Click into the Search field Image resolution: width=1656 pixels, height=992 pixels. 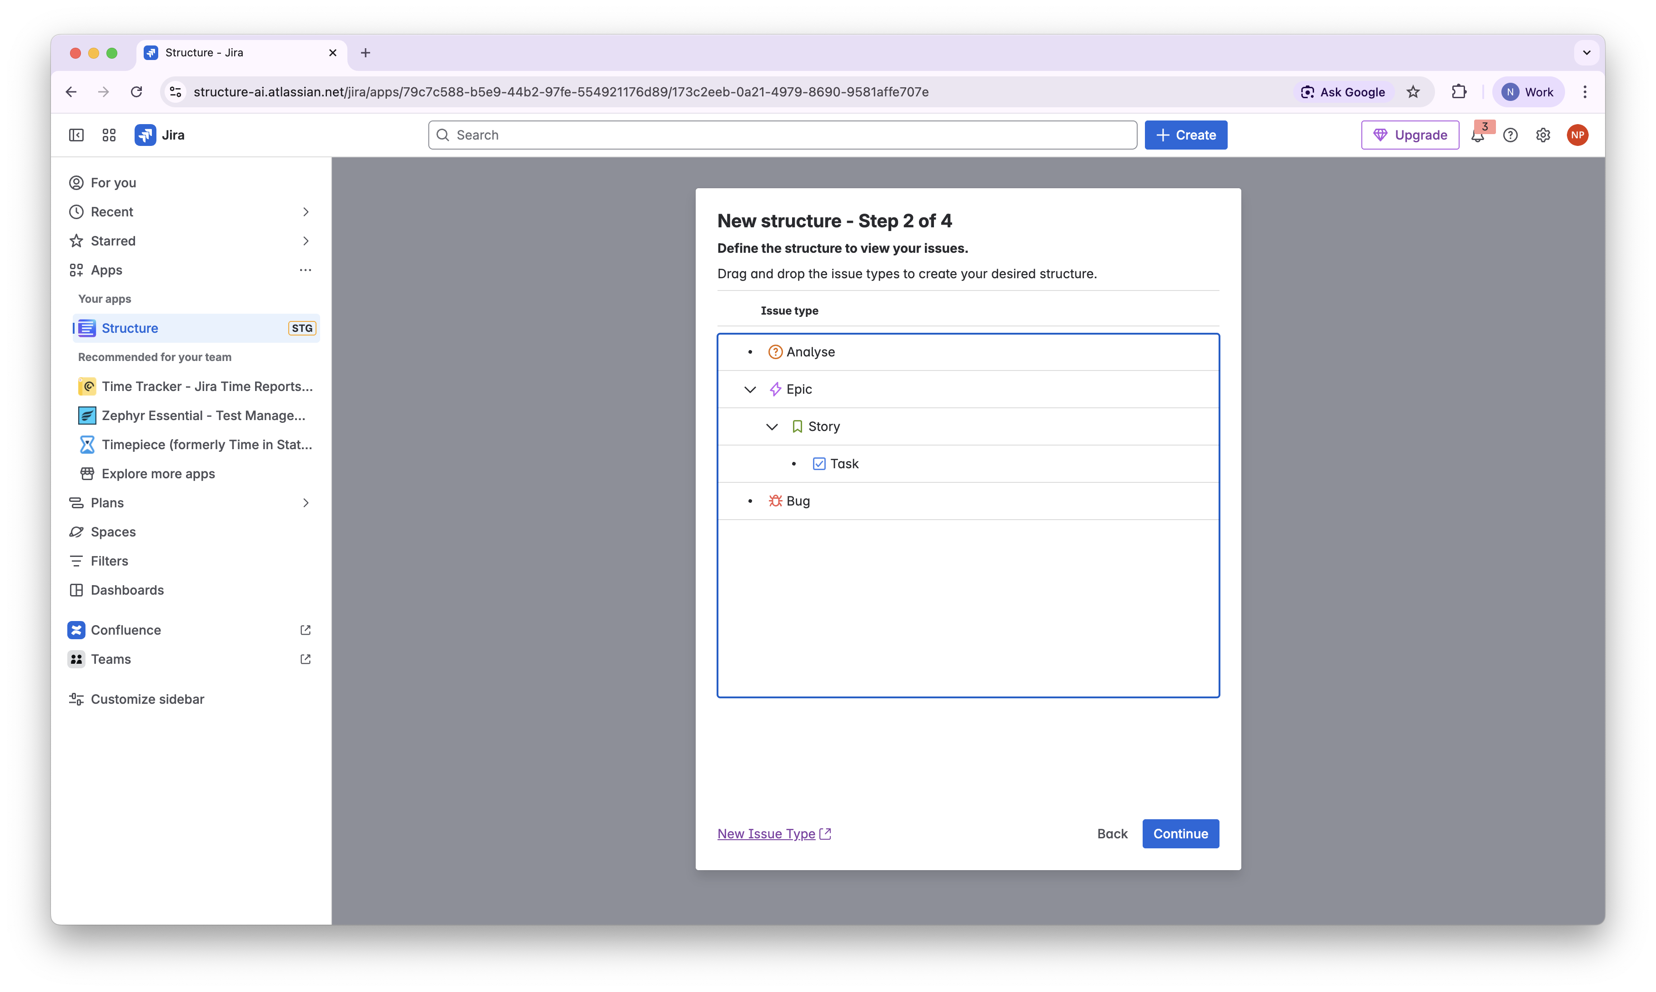[782, 135]
